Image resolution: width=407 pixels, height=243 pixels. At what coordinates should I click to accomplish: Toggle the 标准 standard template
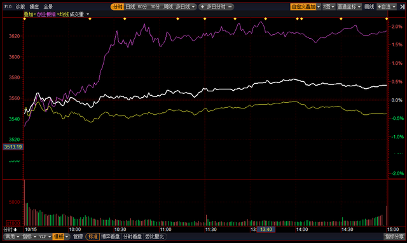point(93,237)
